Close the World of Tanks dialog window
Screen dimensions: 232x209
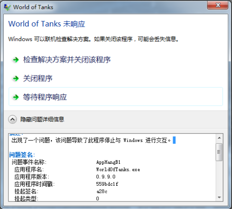(x=218, y=5)
